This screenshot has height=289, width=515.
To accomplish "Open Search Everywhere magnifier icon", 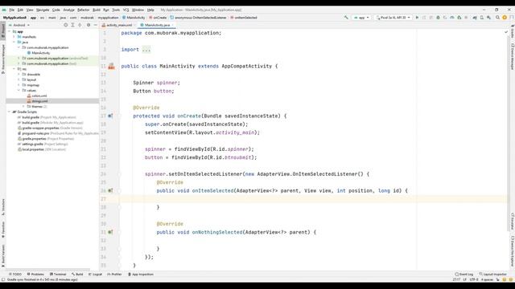I will point(497,18).
